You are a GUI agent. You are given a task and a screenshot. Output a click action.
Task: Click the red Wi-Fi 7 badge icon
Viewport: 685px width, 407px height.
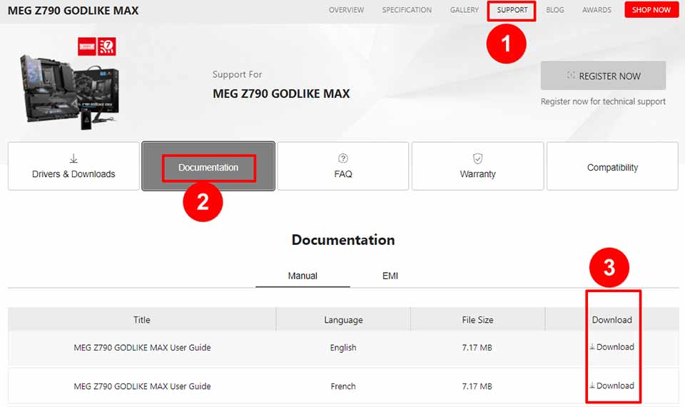point(106,47)
